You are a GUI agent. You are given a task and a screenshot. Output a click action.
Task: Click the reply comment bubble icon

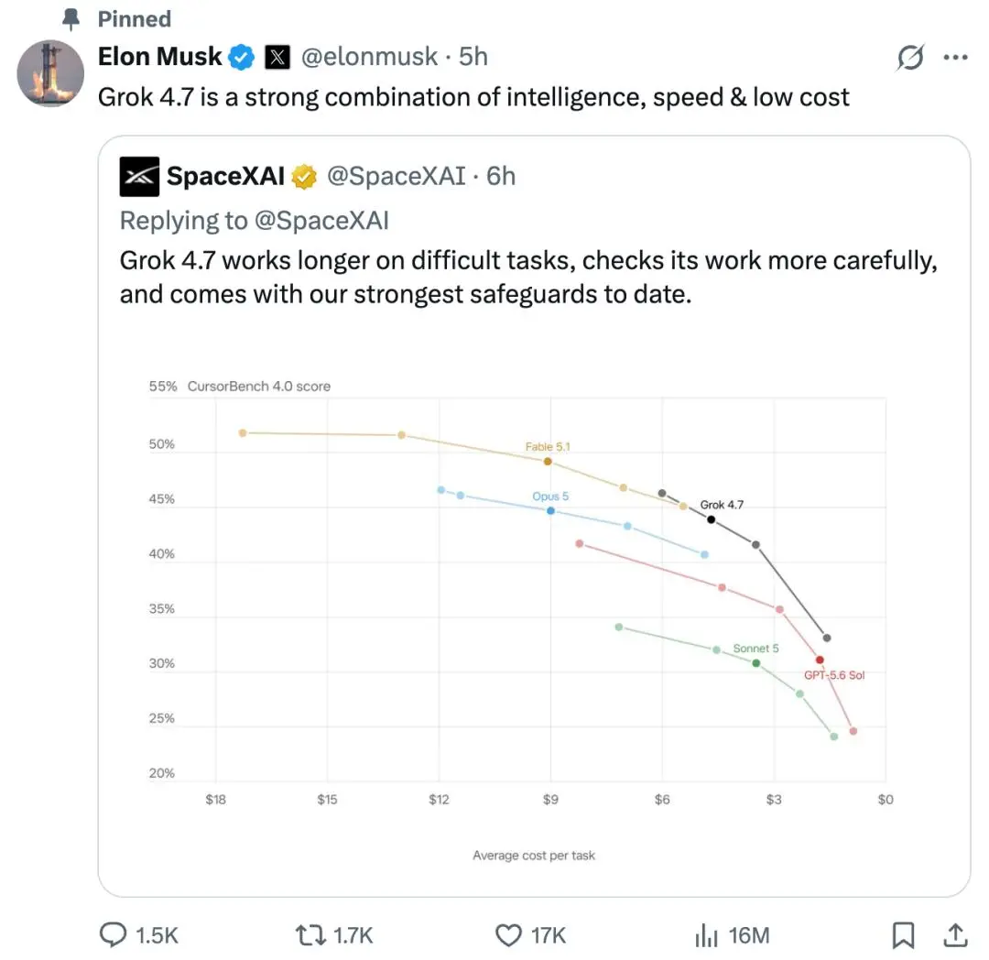coord(114,934)
